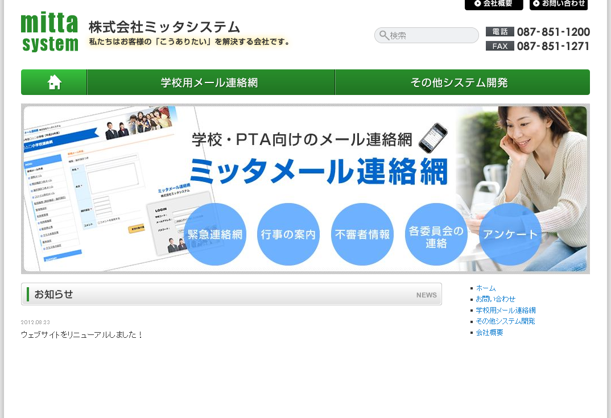Open the ホーム sidebar link
This screenshot has width=611, height=418.
coord(486,288)
